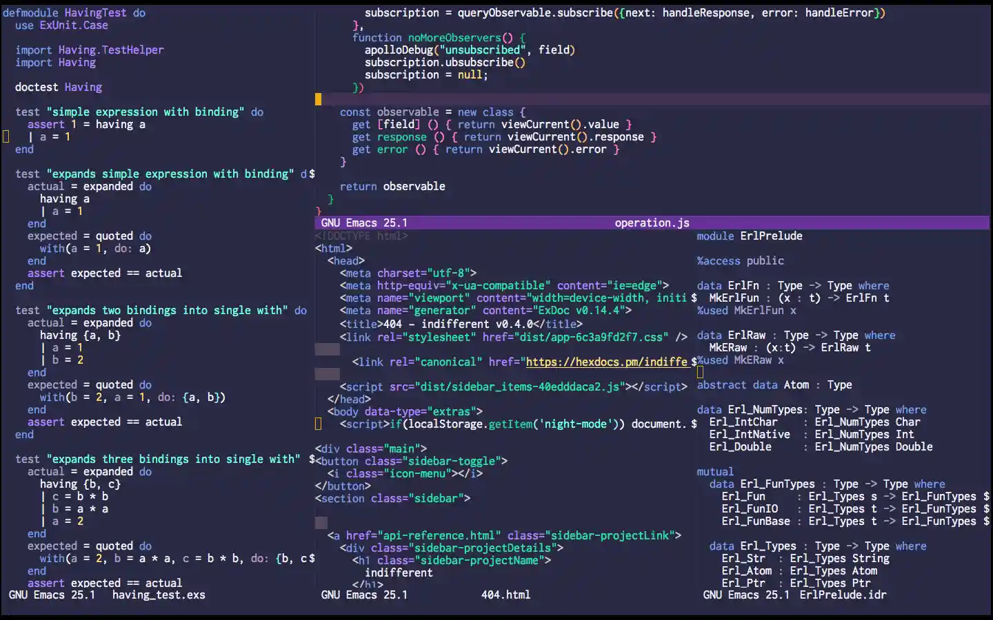The width and height of the screenshot is (993, 620).
Task: Click the "get error ()" getter line
Action: point(485,149)
